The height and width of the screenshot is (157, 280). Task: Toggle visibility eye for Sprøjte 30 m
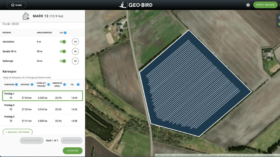pos(76,51)
